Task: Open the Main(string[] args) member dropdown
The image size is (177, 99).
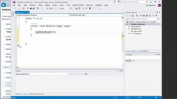Action: coord(97,15)
